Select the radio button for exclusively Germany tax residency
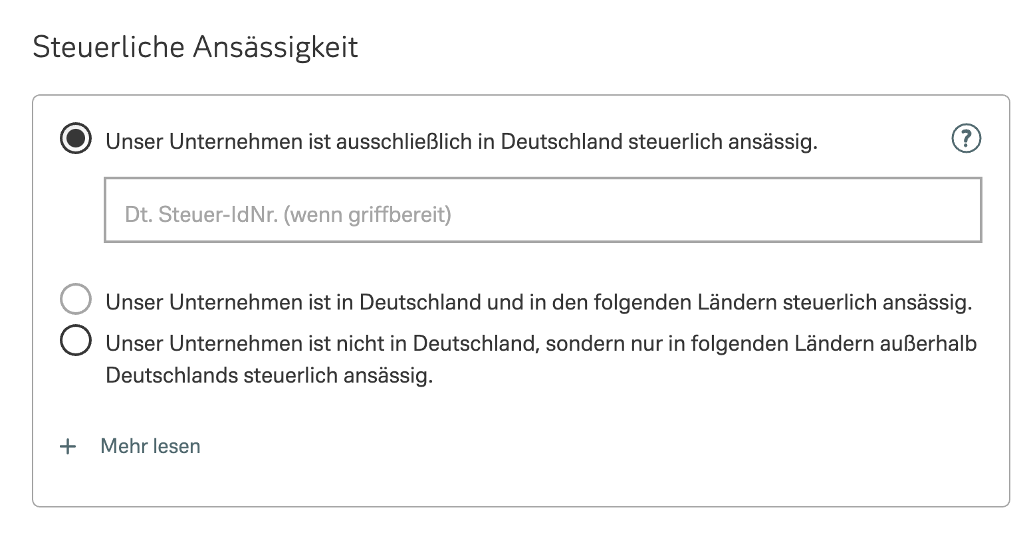The height and width of the screenshot is (546, 1033). (76, 139)
